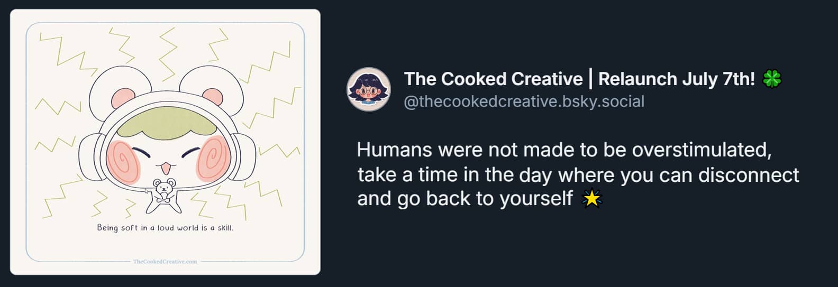Click the star emoji after yourself
The height and width of the screenshot is (287, 838).
point(591,199)
